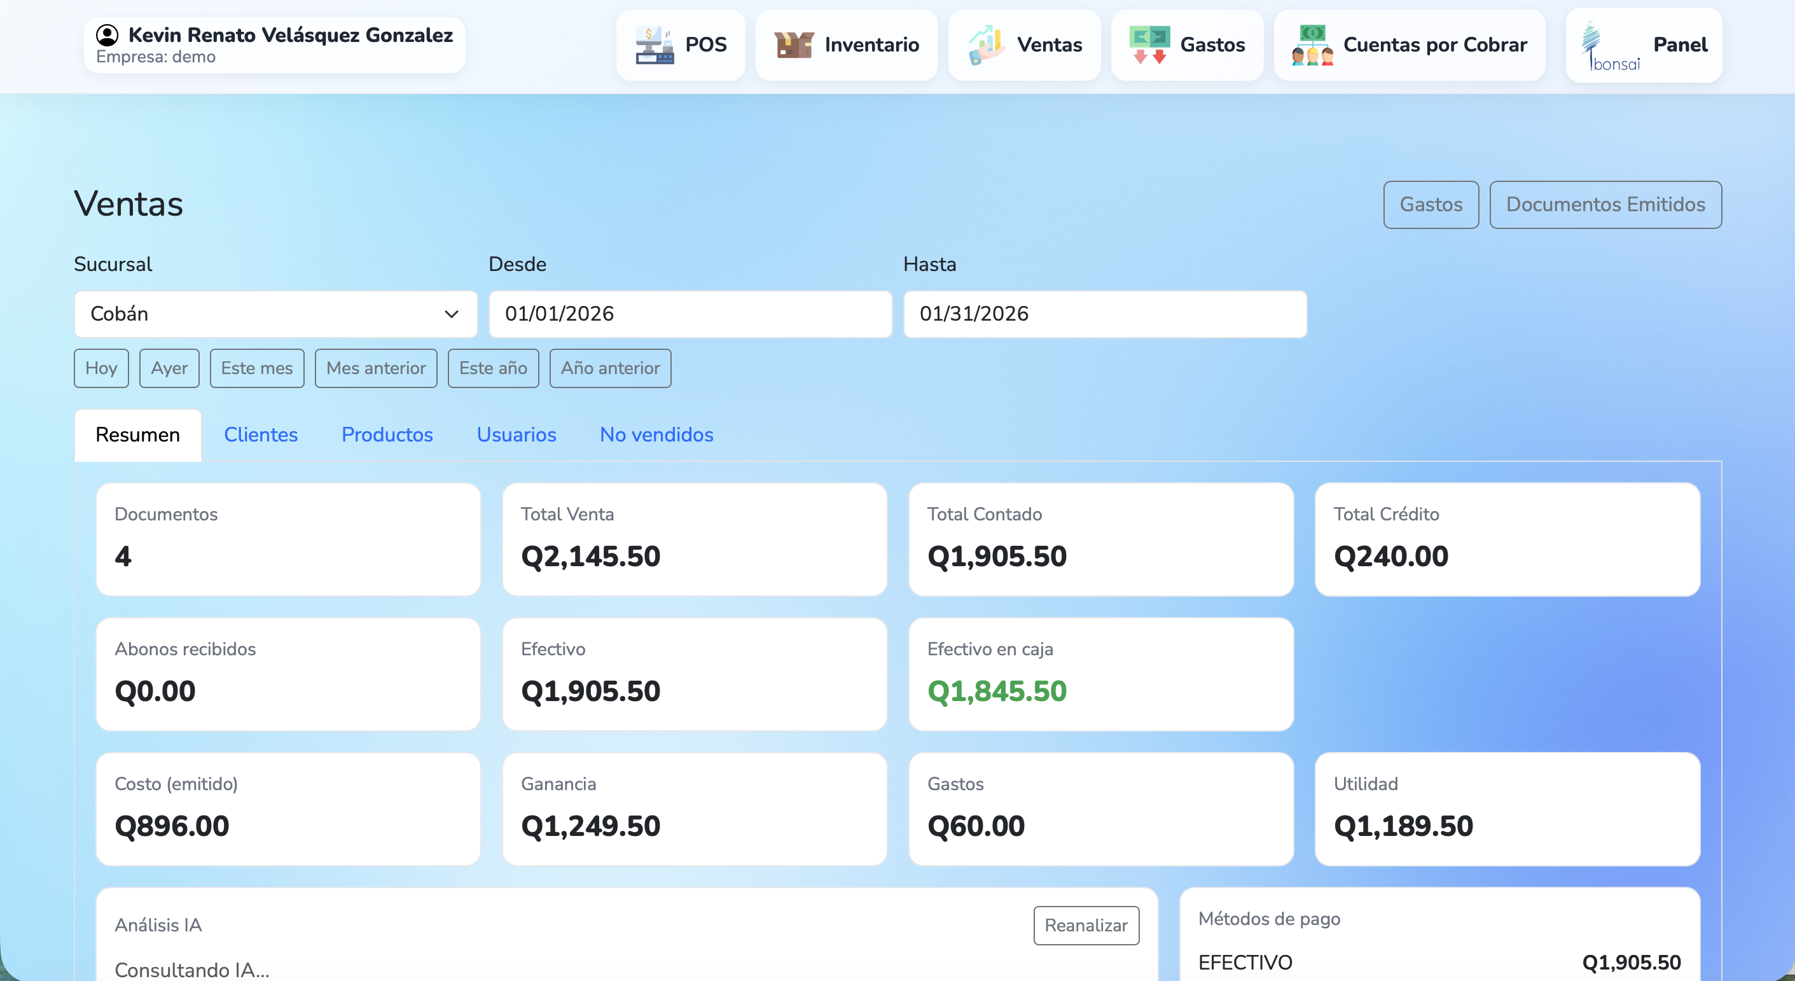Screen dimensions: 1795x981
Task: Click the Cuentas por Cobrar people icon
Action: [x=1312, y=45]
